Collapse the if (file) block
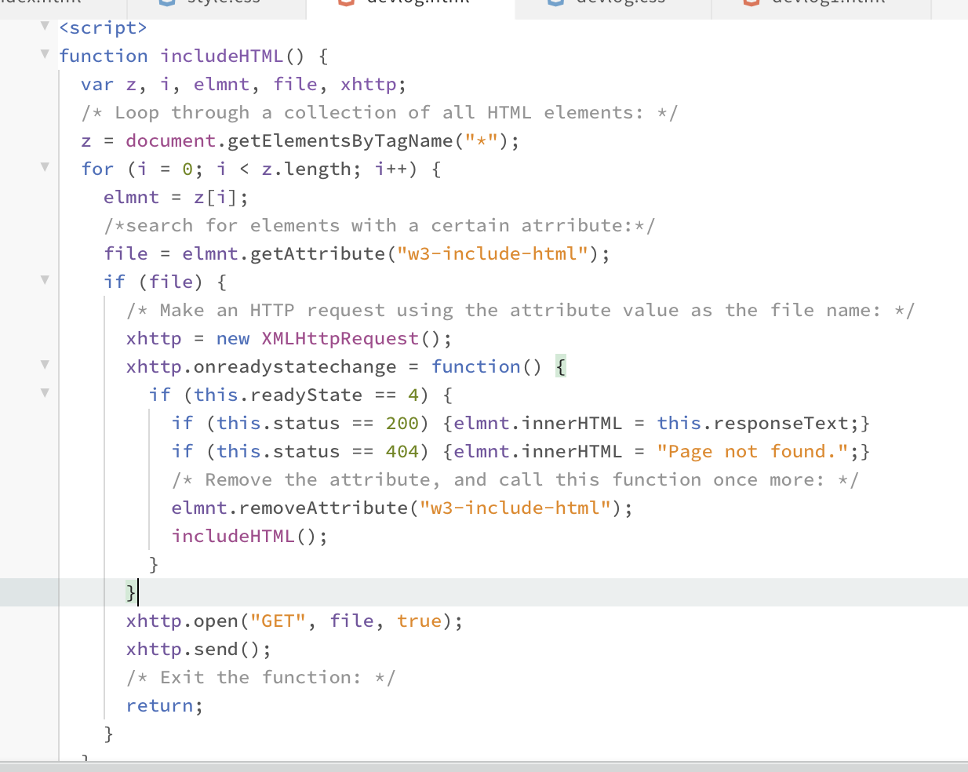 coord(45,280)
